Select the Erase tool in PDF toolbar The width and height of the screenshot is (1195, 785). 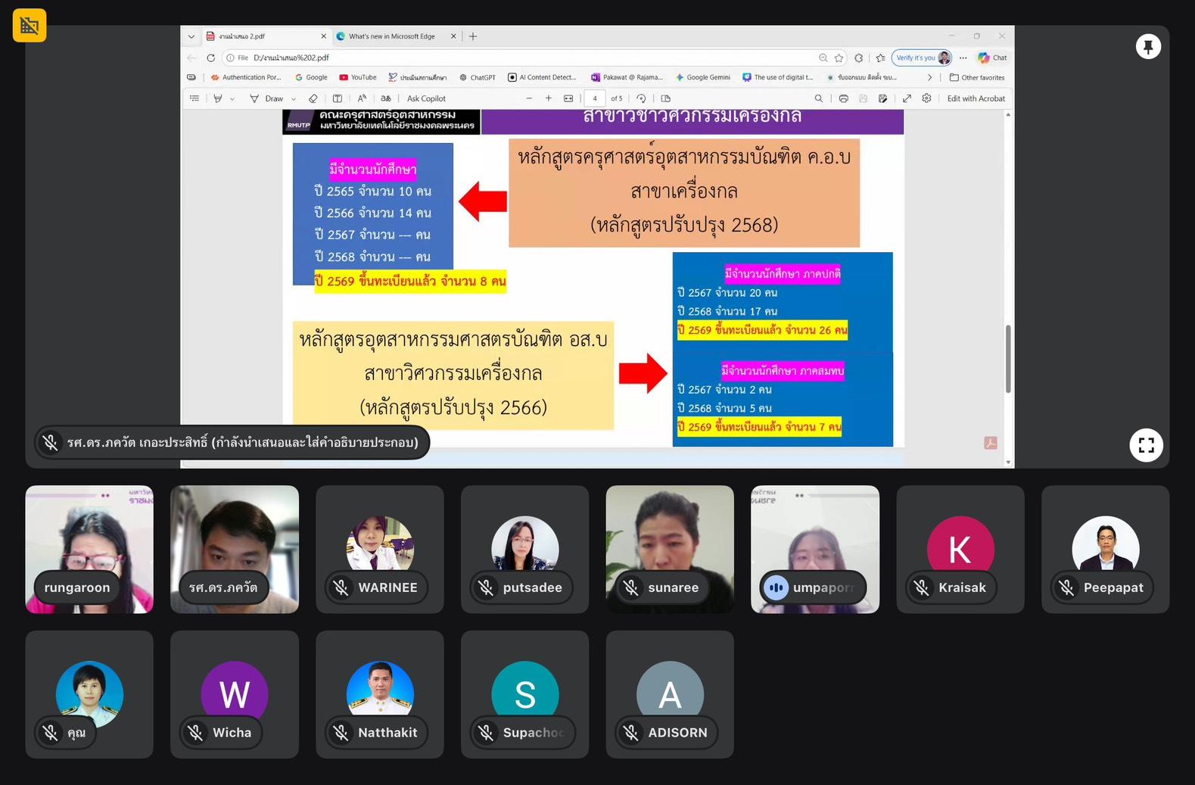pyautogui.click(x=313, y=98)
